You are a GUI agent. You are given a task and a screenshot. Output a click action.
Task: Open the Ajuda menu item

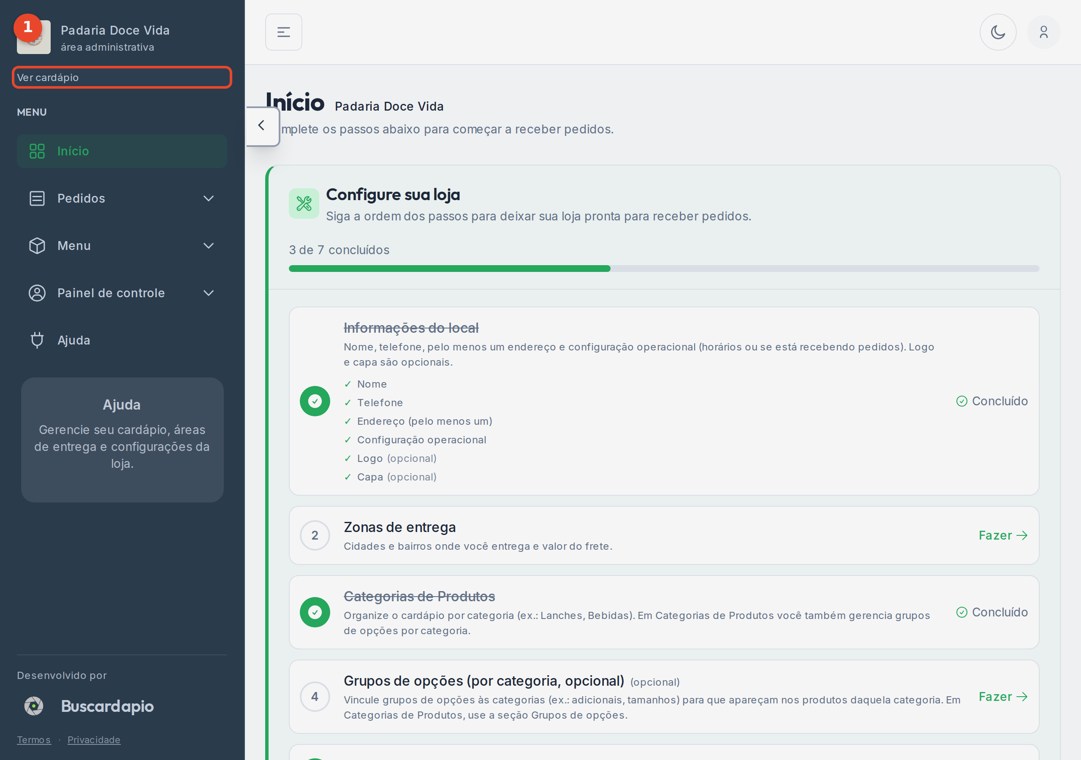(122, 340)
